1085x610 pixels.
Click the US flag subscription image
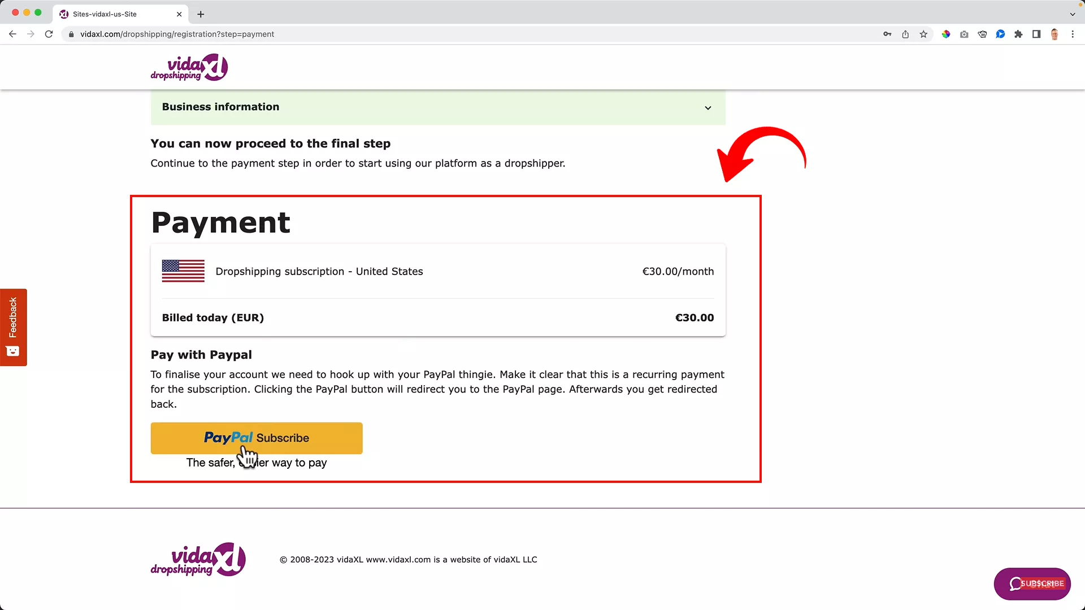[x=183, y=271]
